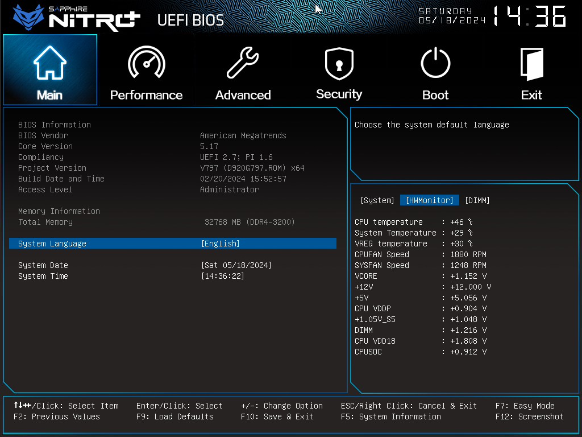
Task: Click F2: Previous Values shortcut
Action: pos(57,417)
